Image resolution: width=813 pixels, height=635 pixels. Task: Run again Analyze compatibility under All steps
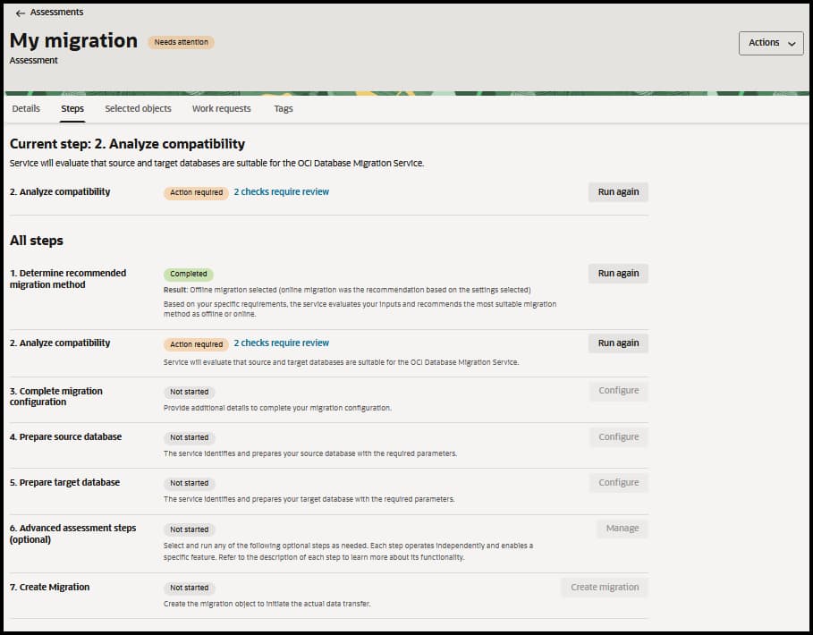(618, 343)
